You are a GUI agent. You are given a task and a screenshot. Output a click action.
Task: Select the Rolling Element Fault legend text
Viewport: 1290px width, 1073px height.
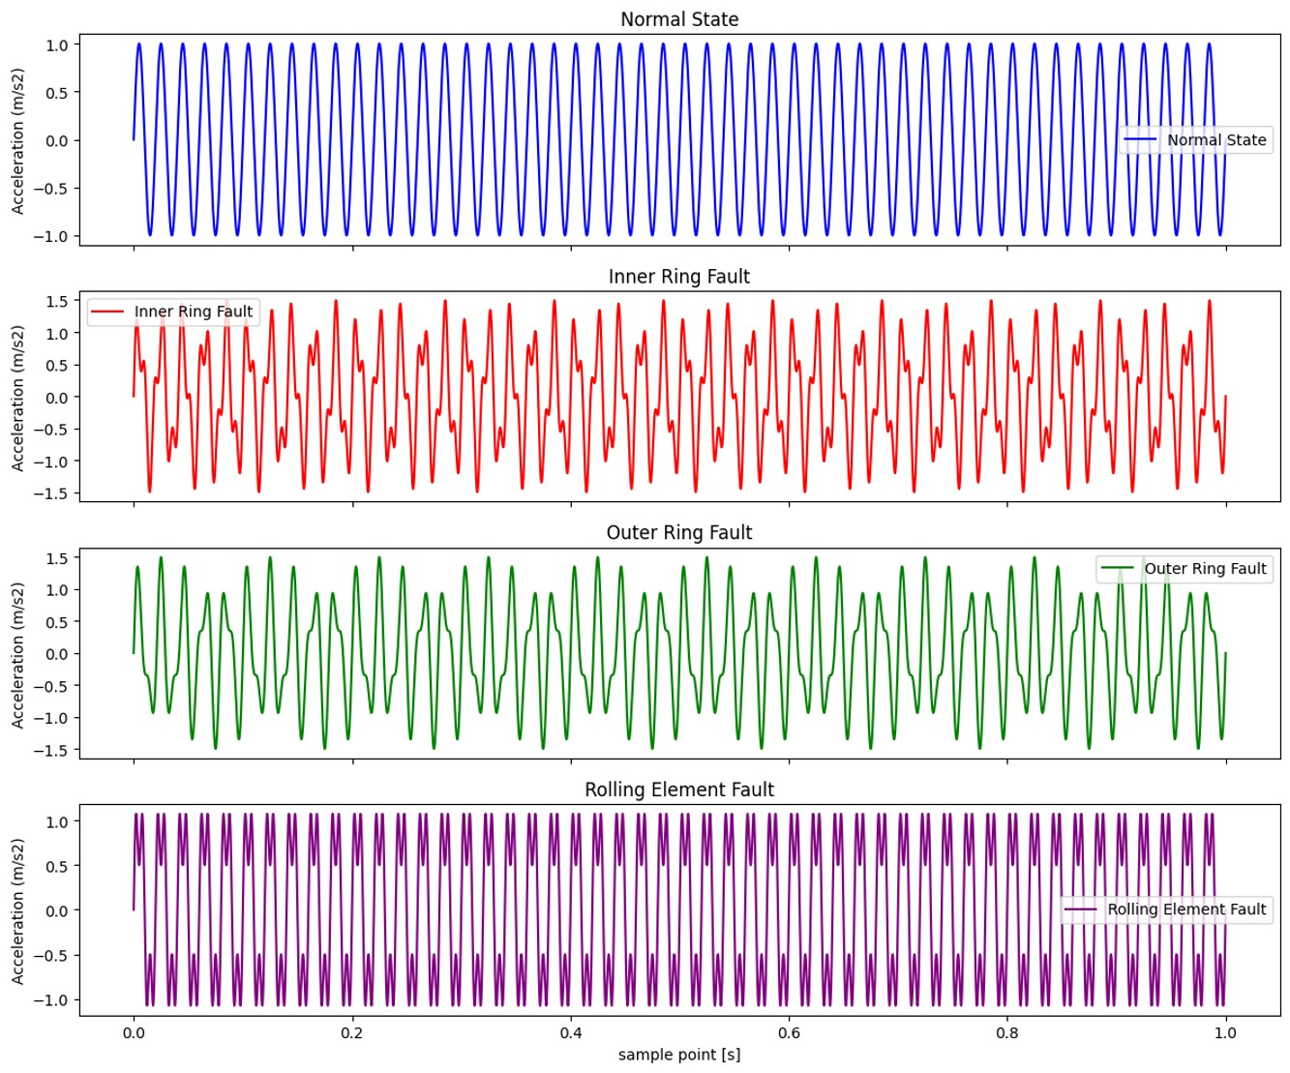(1186, 909)
